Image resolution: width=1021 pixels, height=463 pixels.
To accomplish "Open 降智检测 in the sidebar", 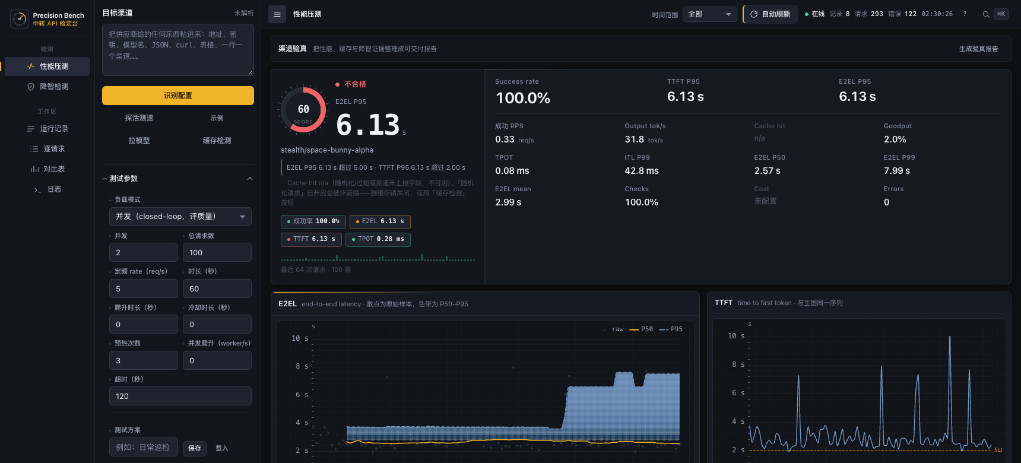I will point(47,87).
